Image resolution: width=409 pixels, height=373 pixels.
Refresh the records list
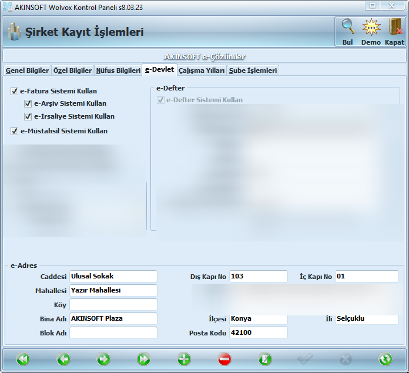[x=385, y=359]
